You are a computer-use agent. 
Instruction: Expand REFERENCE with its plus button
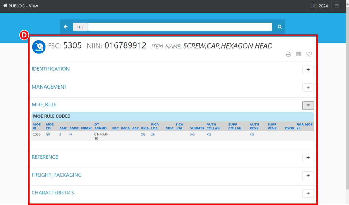(308, 158)
